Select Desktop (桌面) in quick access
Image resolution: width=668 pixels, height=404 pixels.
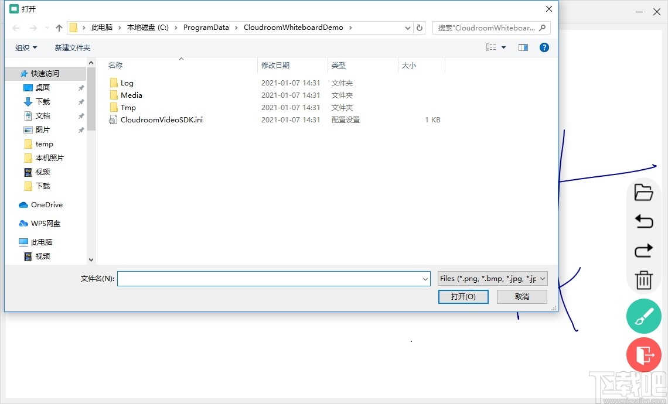(x=43, y=88)
